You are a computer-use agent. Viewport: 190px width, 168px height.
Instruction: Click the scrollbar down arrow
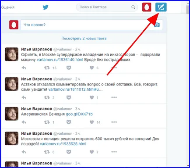tap(188, 165)
